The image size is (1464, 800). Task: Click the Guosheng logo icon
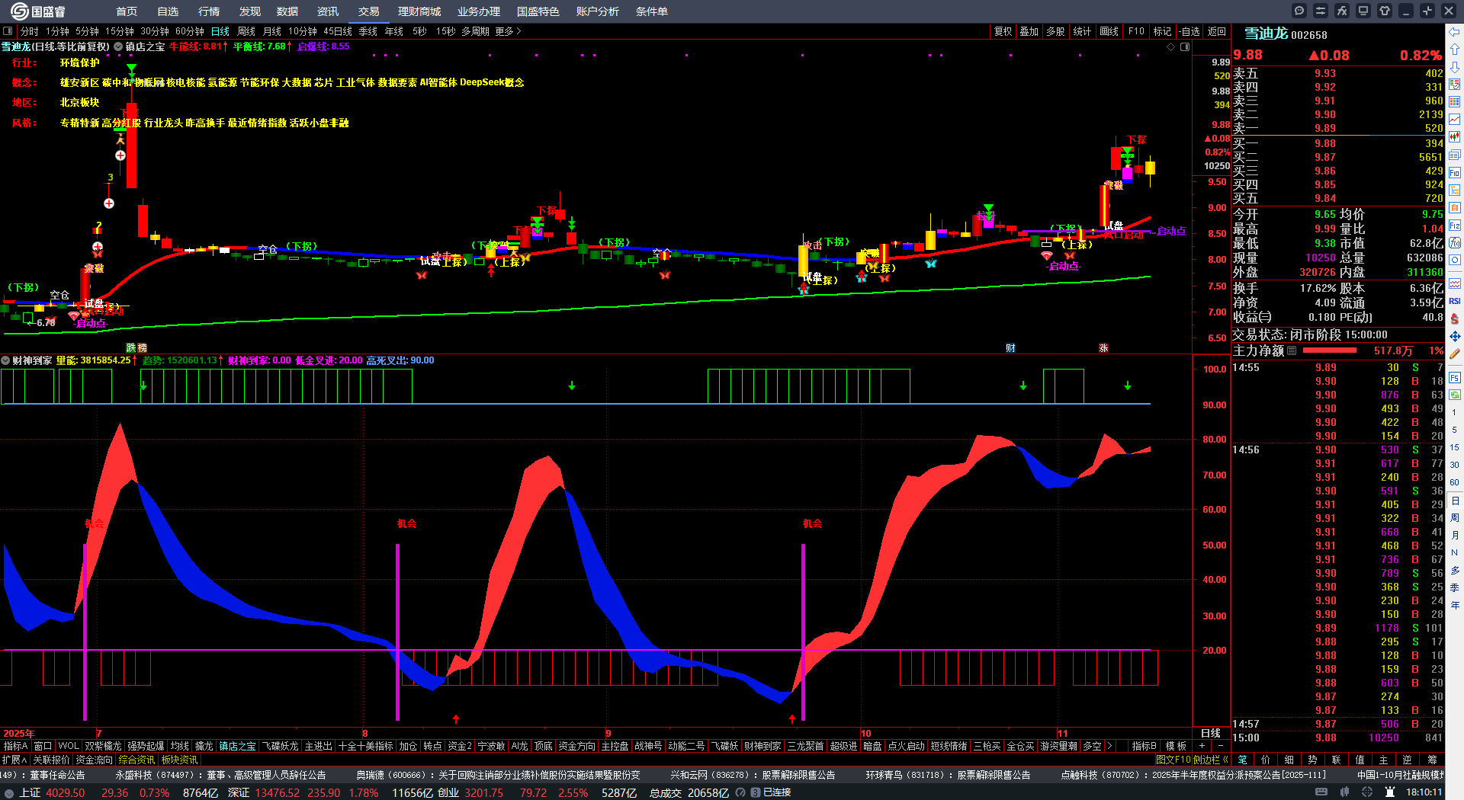(18, 11)
